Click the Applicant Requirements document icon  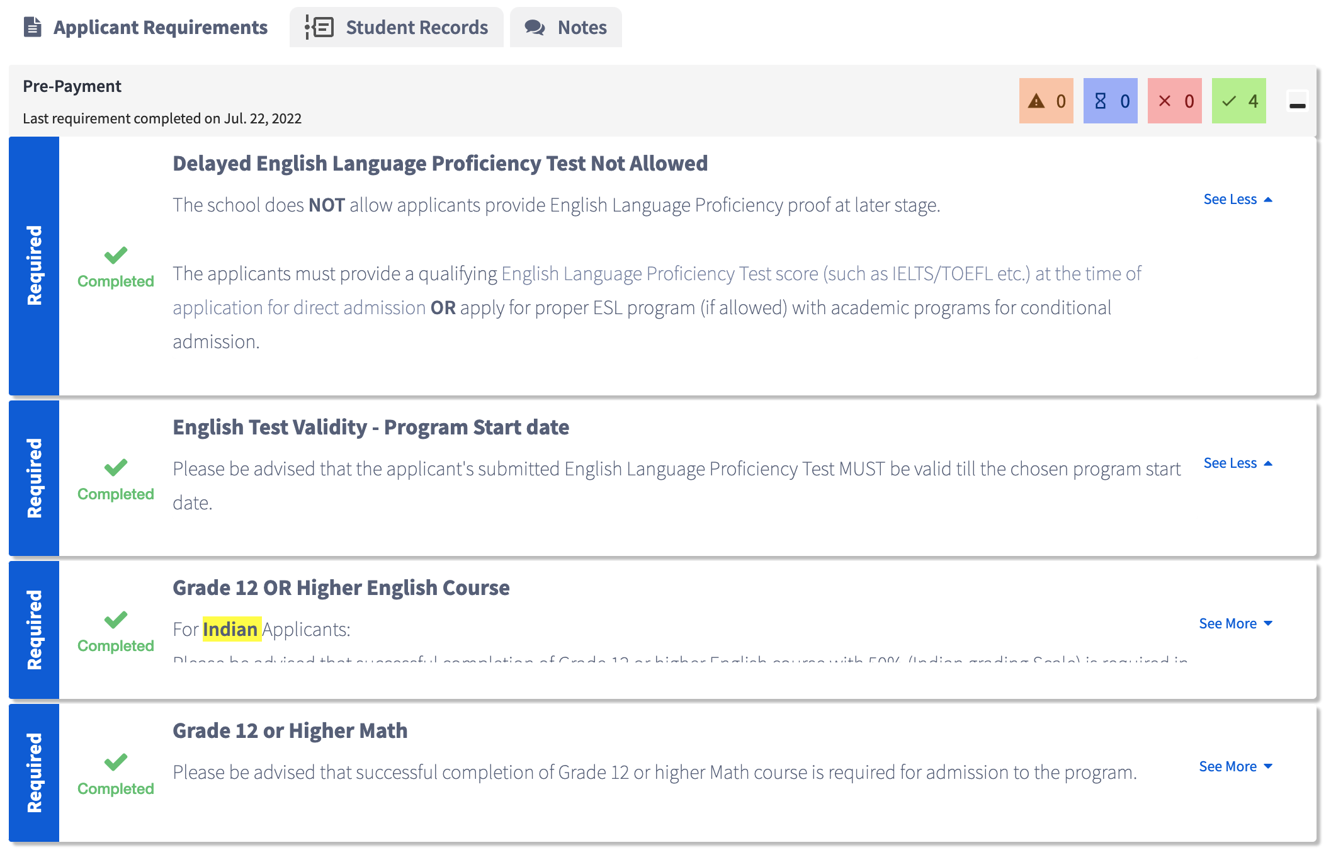[x=32, y=27]
